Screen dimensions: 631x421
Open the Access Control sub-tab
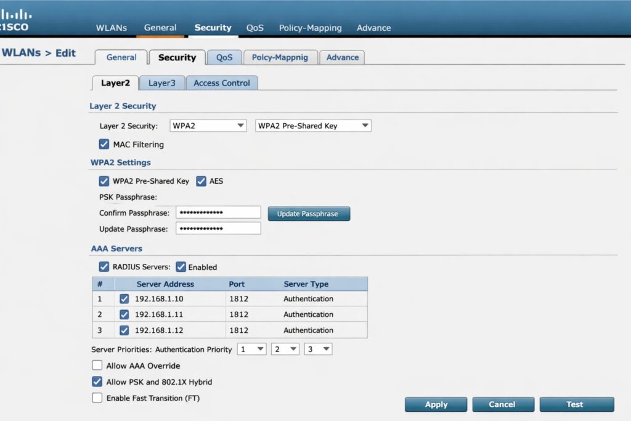pyautogui.click(x=222, y=83)
